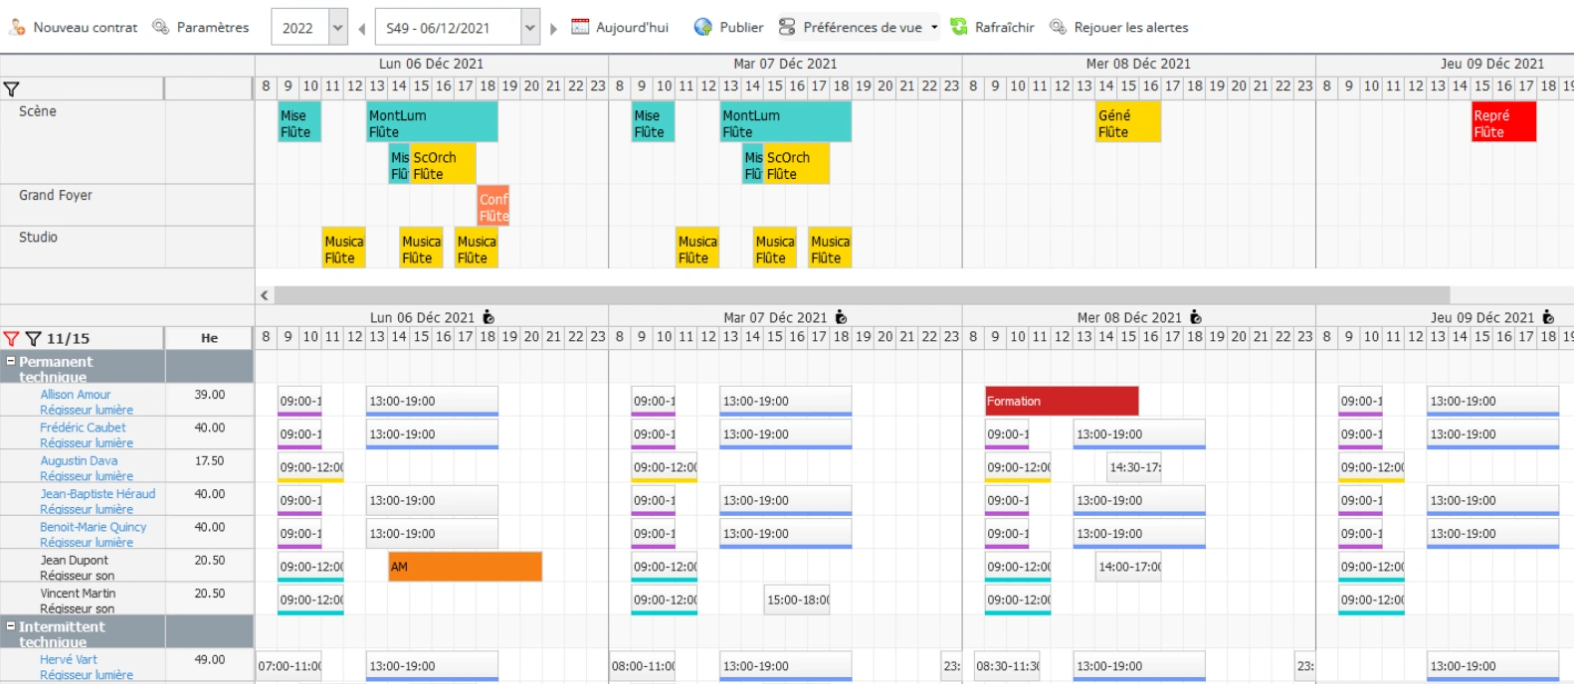Click the black filter funnel above Scène

11,89
